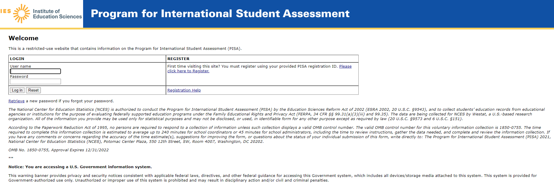Click the IES sunburst logo icon
Screen dimensions: 554x188
(x=22, y=13)
